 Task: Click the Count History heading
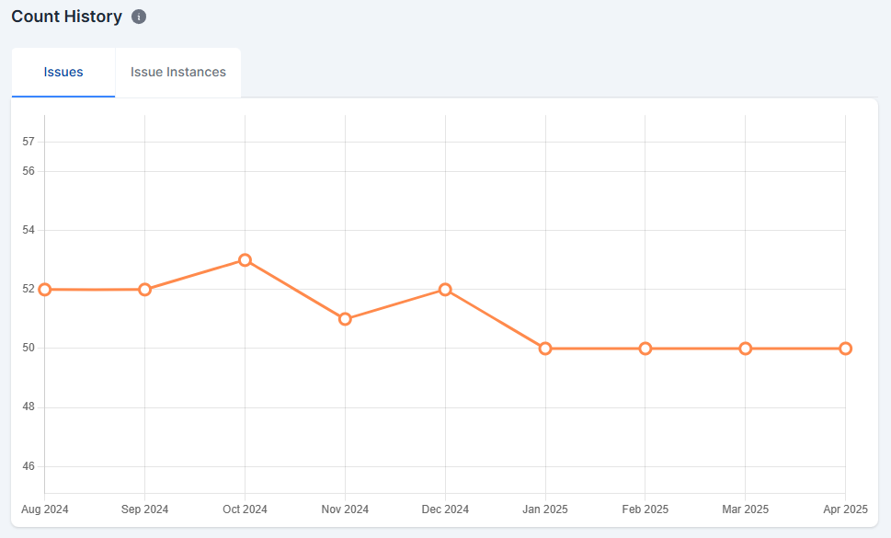66,17
